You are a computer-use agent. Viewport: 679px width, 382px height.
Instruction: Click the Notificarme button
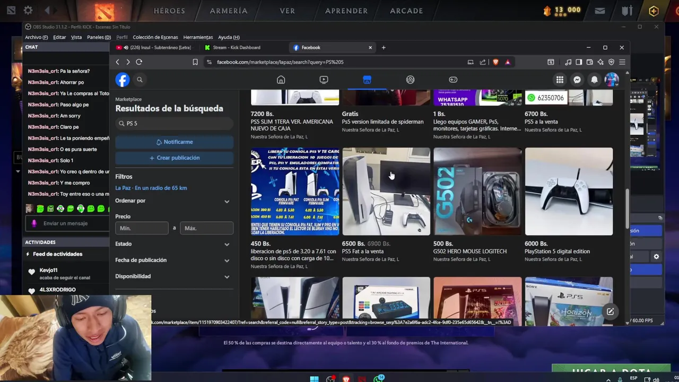[174, 142]
